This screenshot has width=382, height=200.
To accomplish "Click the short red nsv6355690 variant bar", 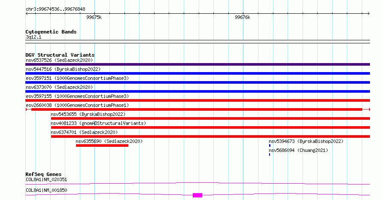I will (102, 145).
